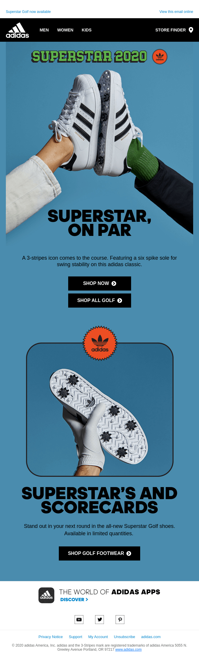The image size is (199, 656).
Task: Open the KIDS menu
Action: tap(87, 30)
